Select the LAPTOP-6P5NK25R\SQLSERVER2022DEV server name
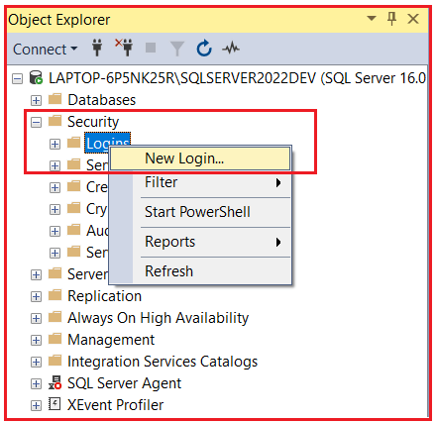 click(x=182, y=78)
